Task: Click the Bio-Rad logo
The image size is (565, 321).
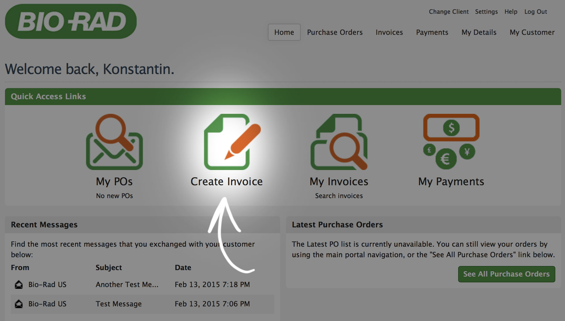Action: (x=71, y=22)
